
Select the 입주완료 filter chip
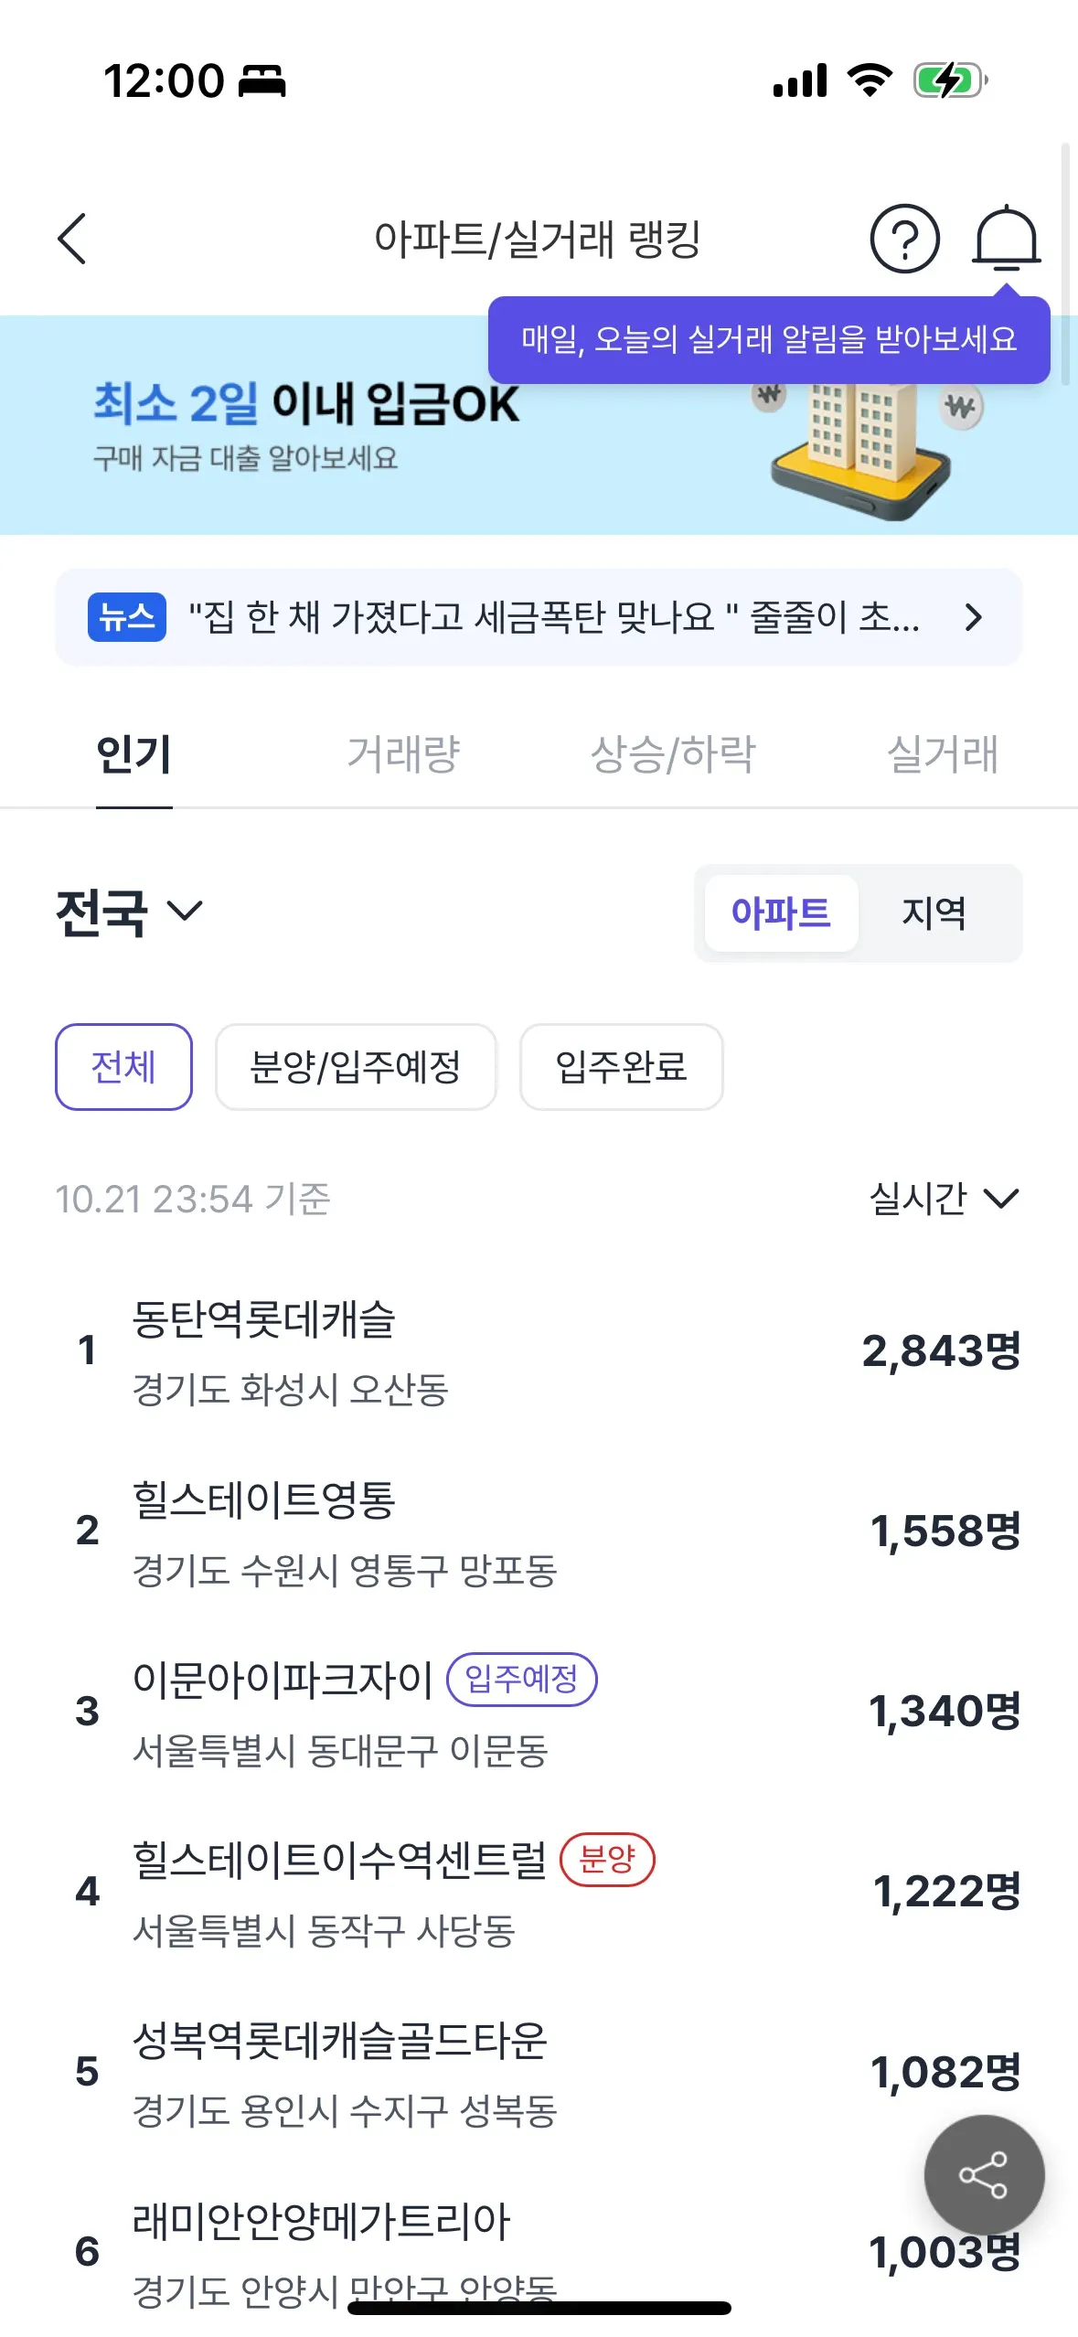(x=621, y=1066)
